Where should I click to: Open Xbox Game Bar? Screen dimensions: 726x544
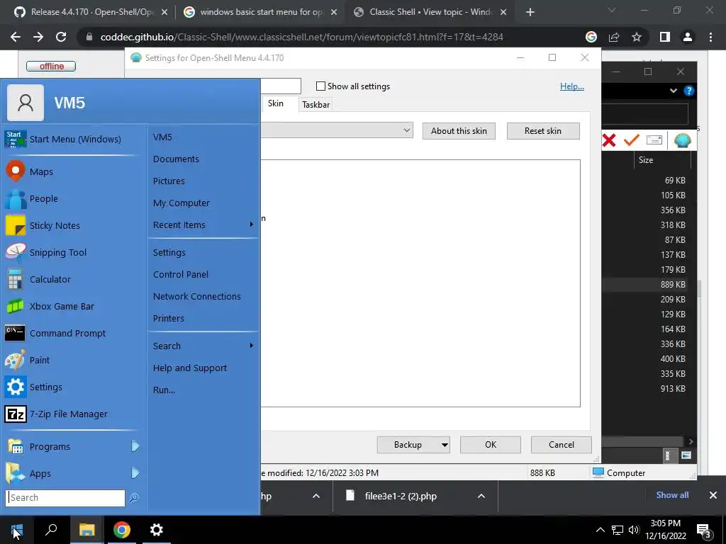[x=73, y=306]
